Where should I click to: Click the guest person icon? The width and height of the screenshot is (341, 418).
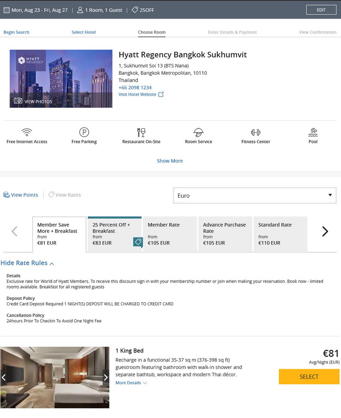point(80,10)
